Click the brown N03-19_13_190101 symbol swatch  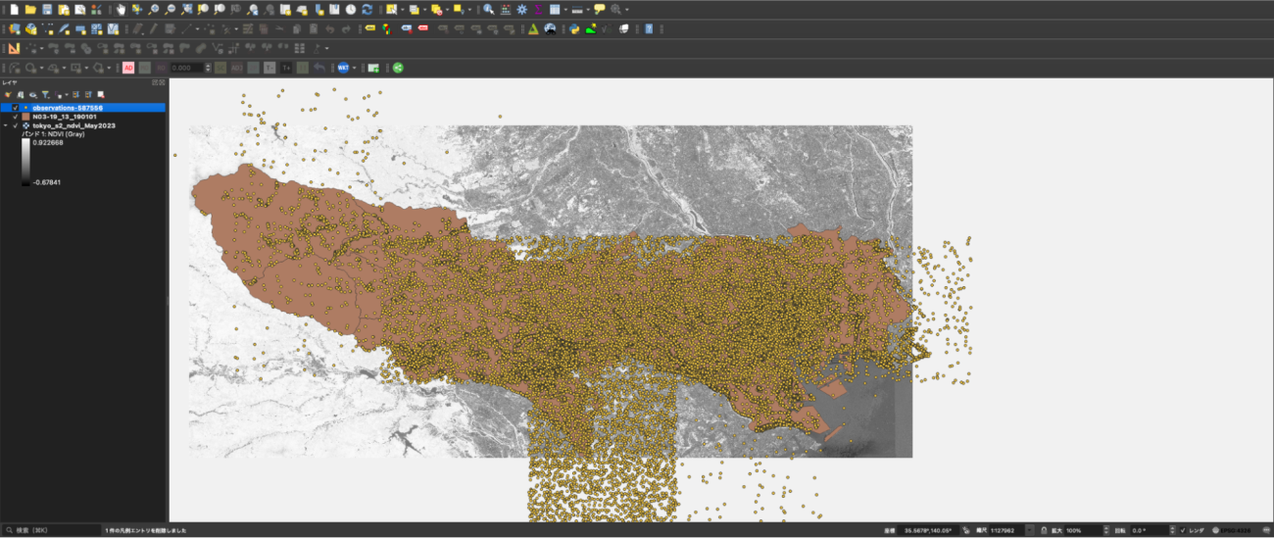pos(26,117)
